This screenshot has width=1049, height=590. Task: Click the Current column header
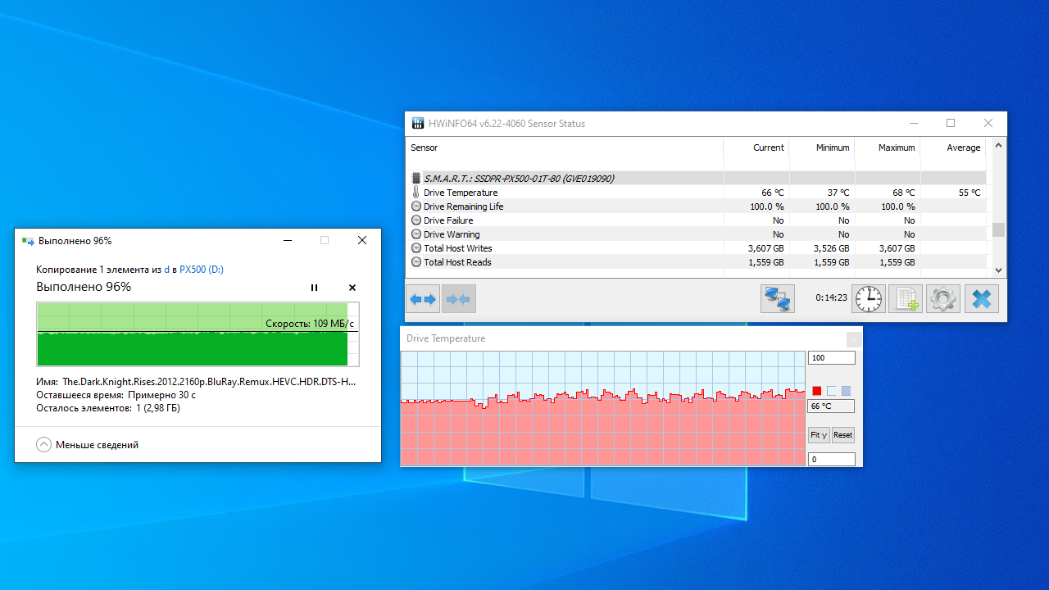(x=756, y=147)
